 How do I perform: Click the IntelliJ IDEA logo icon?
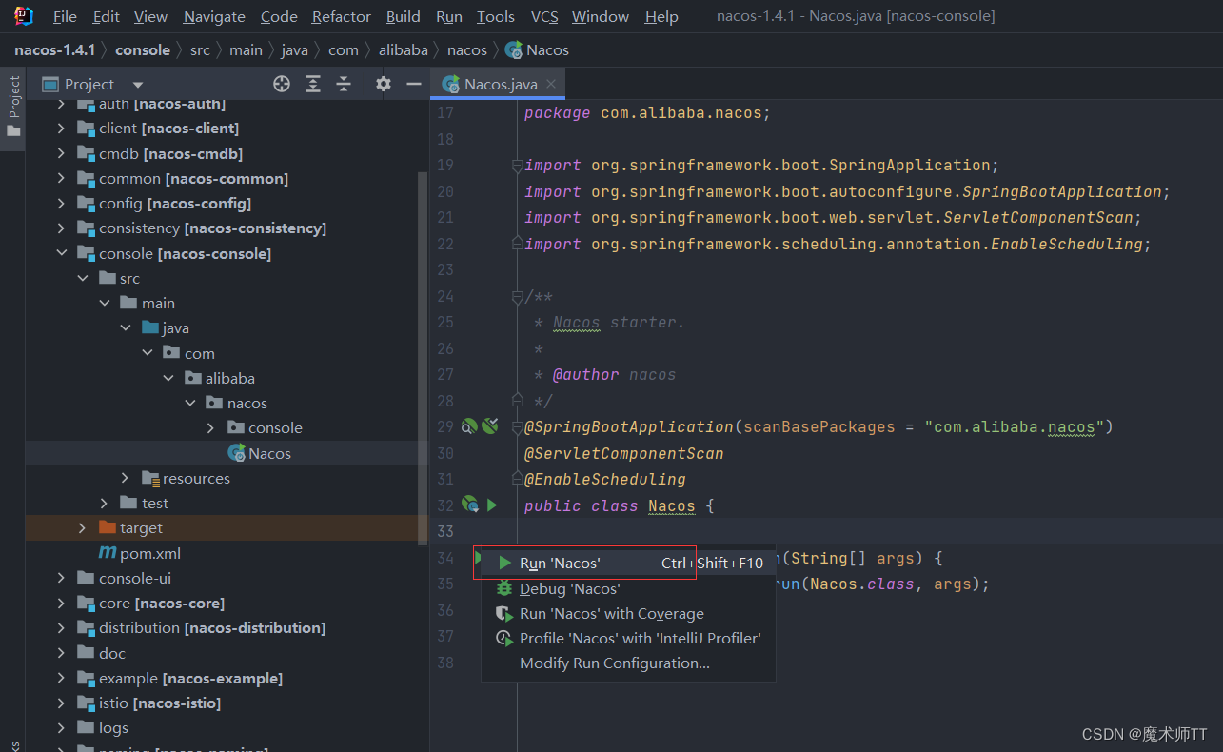(24, 16)
